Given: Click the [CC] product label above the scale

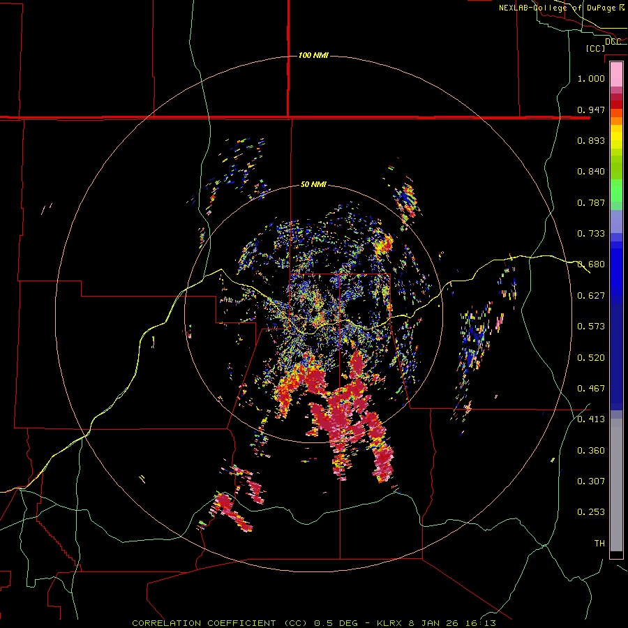Looking at the screenshot, I should [595, 48].
